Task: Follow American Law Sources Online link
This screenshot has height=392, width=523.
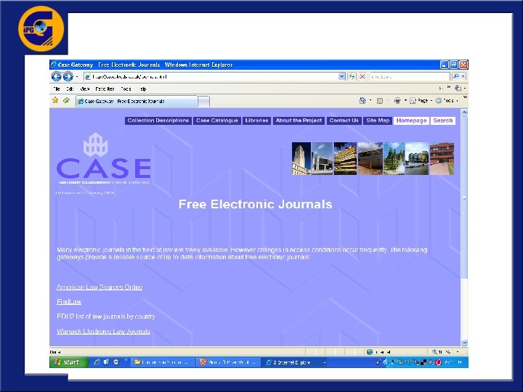Action: 100,287
